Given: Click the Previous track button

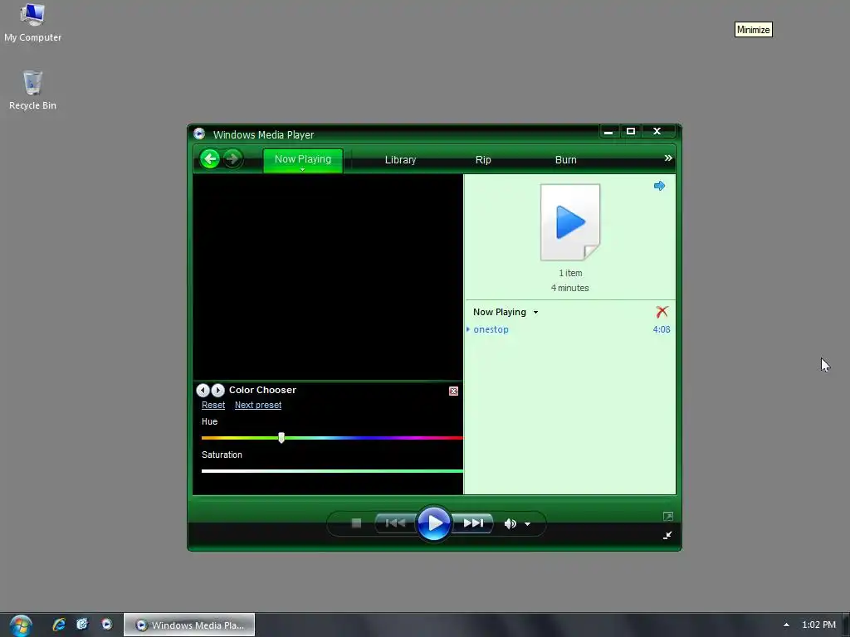Looking at the screenshot, I should pyautogui.click(x=395, y=523).
